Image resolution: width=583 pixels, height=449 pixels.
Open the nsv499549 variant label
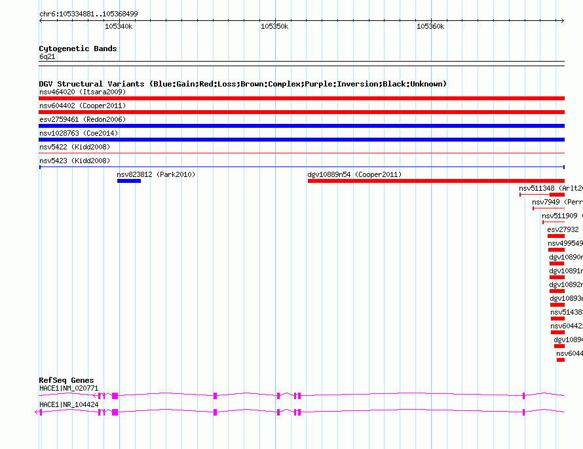coord(565,243)
